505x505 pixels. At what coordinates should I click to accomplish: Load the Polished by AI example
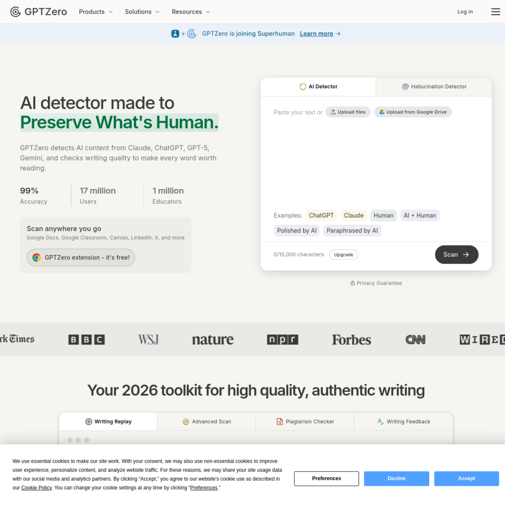click(x=296, y=231)
